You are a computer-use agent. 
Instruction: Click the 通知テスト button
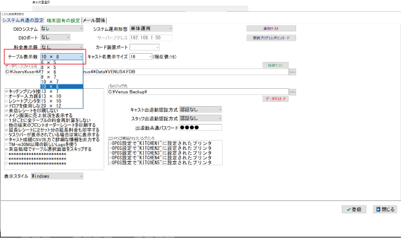click(x=271, y=28)
